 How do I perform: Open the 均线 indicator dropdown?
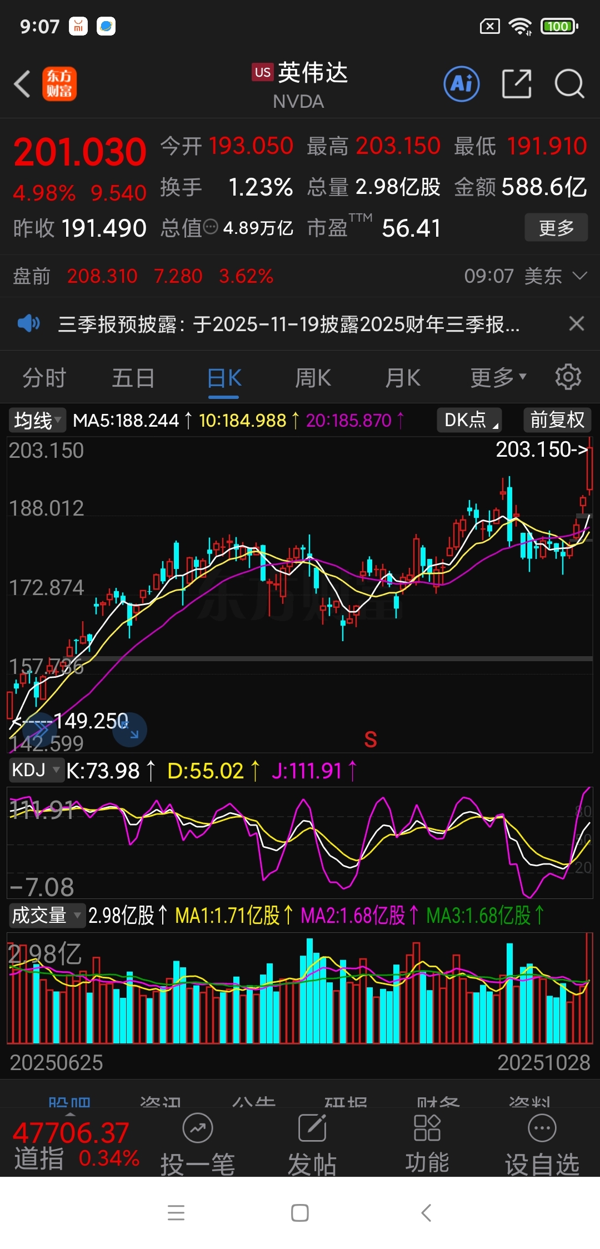[37, 420]
